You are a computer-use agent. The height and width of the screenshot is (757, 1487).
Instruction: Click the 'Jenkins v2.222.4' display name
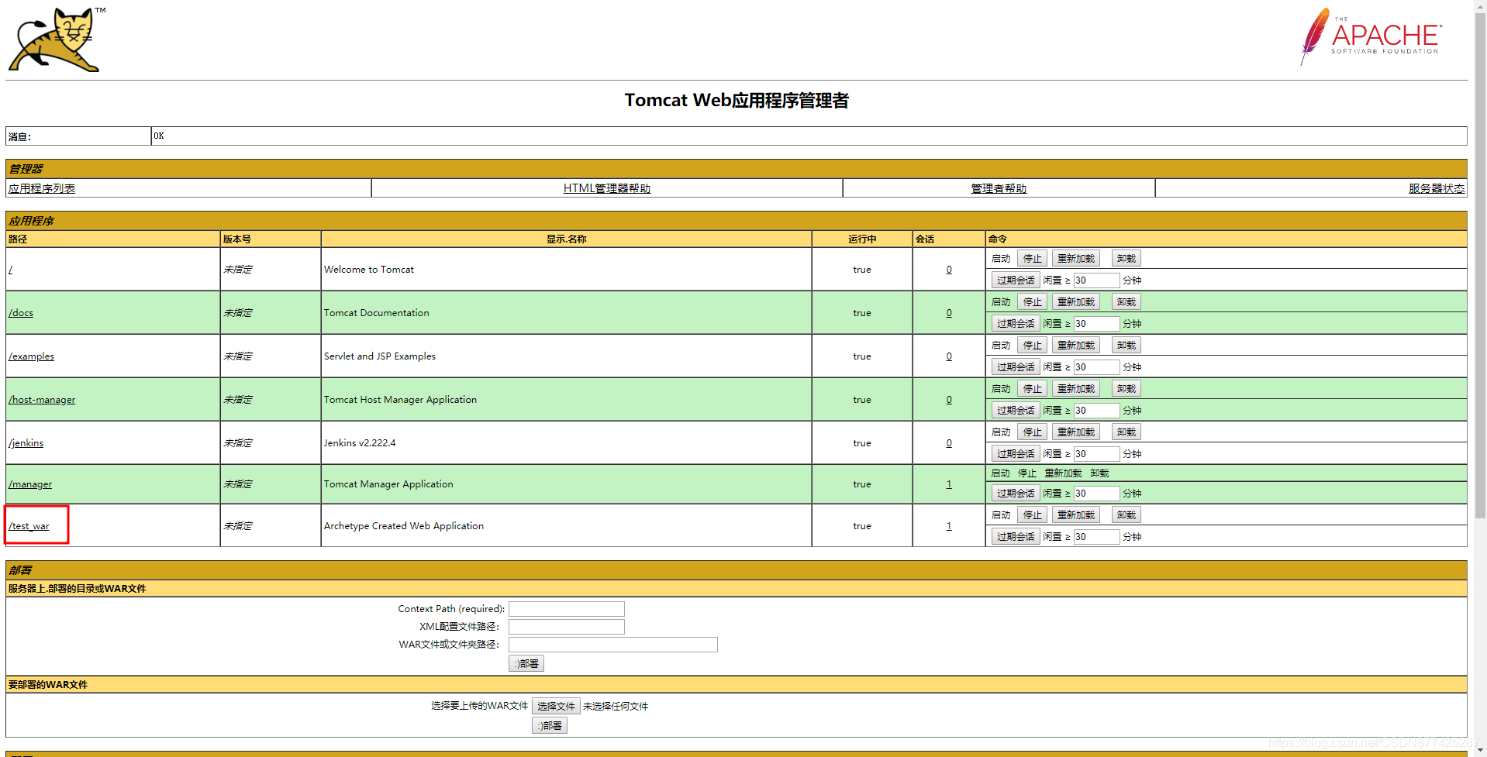360,443
